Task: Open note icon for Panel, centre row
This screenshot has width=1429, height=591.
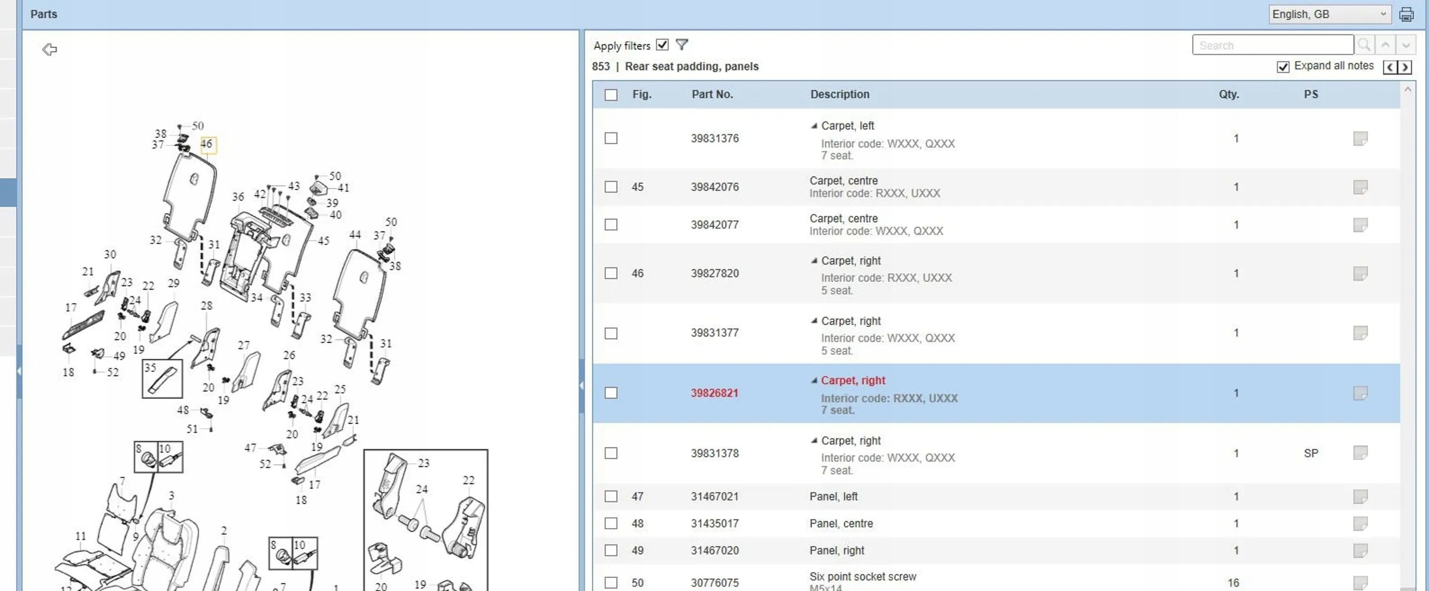Action: (x=1360, y=523)
